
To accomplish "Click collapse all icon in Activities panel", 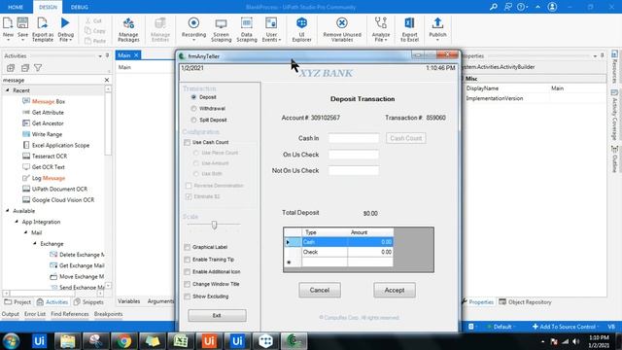I will 24,68.
